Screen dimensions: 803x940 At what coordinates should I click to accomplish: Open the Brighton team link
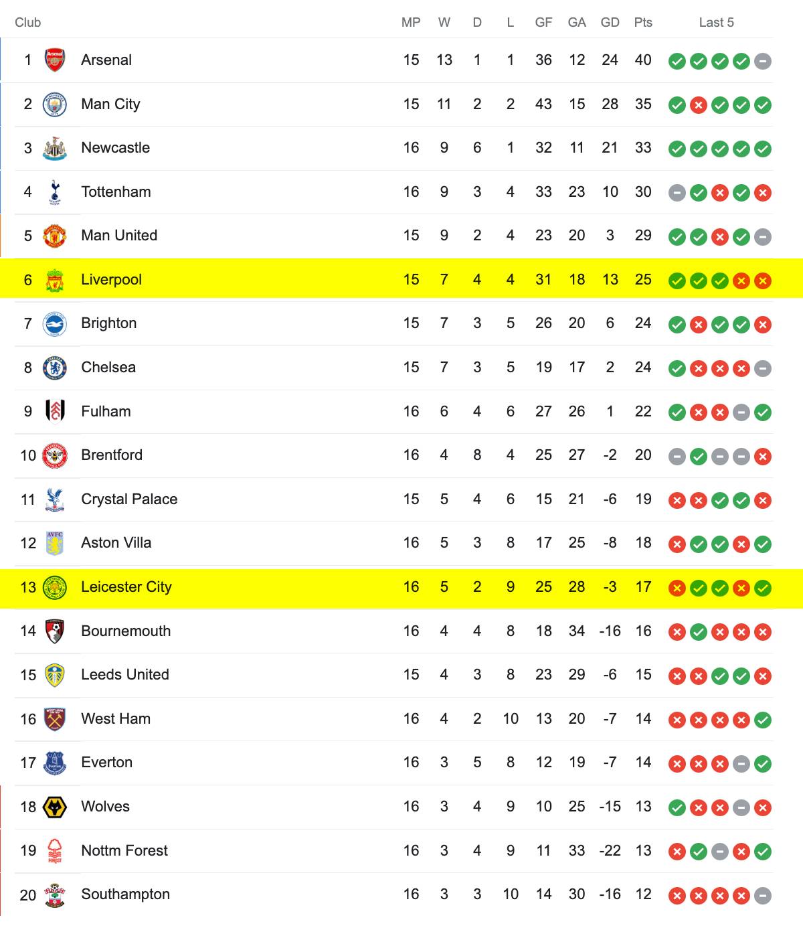(x=109, y=323)
